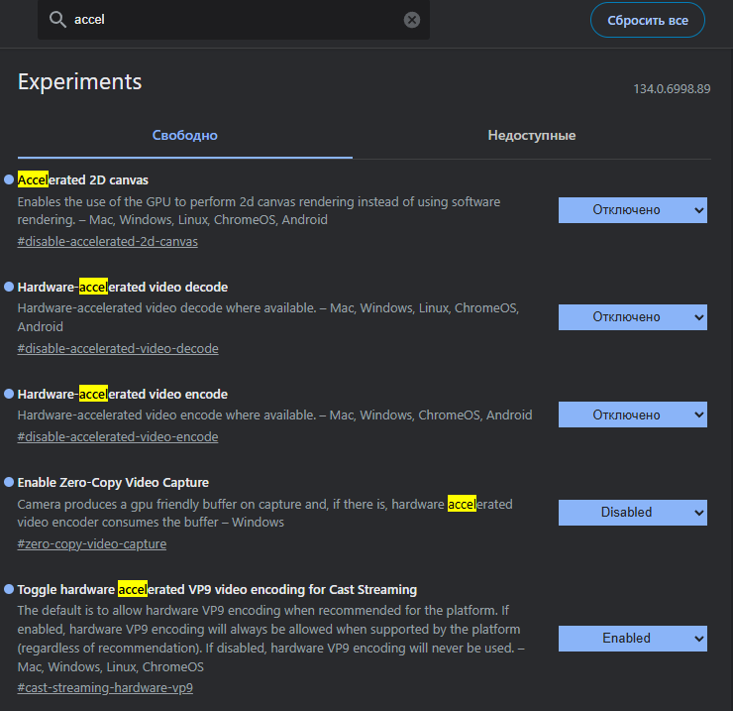Open the #disable-accelerated-2d-canvas link

pos(108,242)
